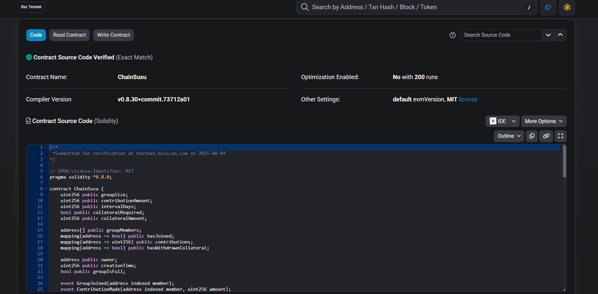
Task: Open the MIT license link
Action: (468, 99)
